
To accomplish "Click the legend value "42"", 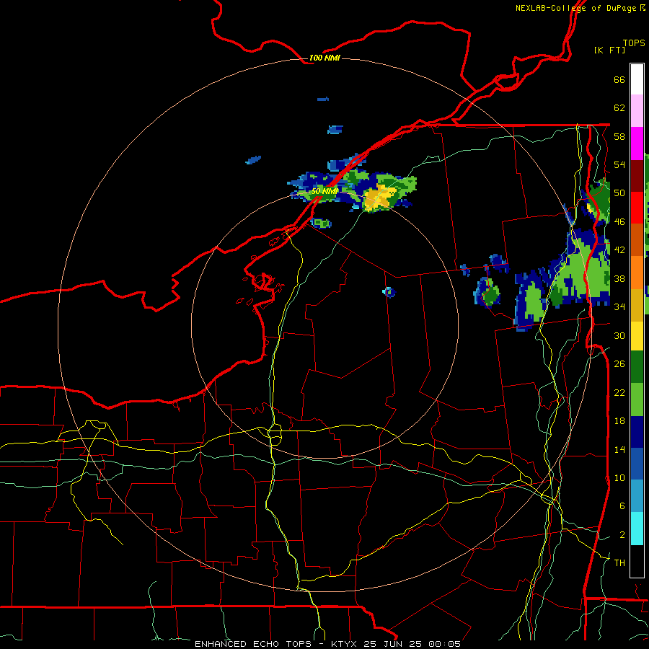I will click(619, 250).
